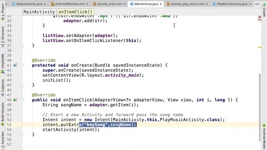Screen dimensions: 267x150
Task: Open the 1: Project tool window
Action: pos(3,12)
